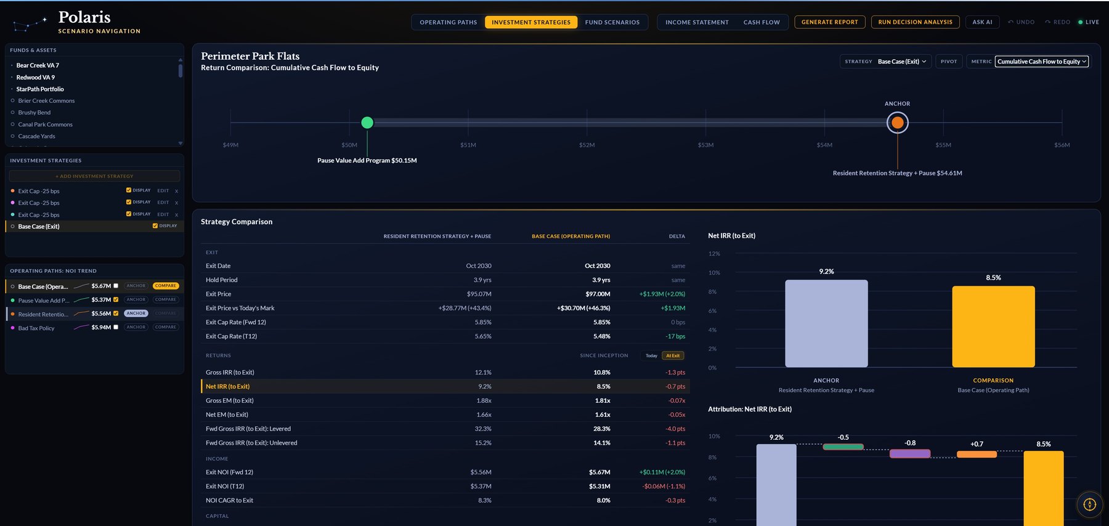Screen dimensions: 1109x526
Task: Open the compass navigation floating button
Action: pyautogui.click(x=1089, y=504)
